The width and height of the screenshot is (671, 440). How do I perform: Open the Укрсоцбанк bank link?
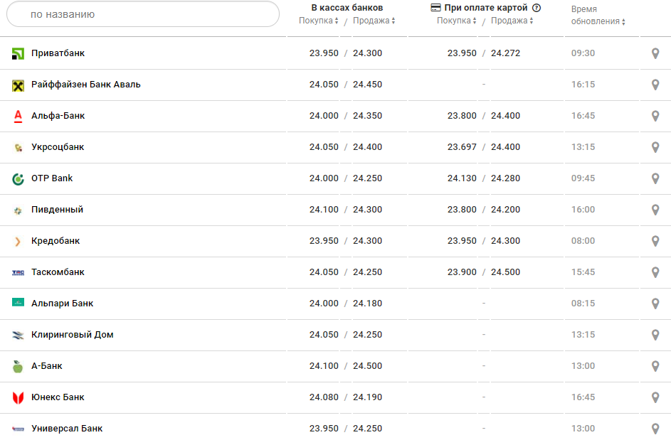[x=58, y=147]
